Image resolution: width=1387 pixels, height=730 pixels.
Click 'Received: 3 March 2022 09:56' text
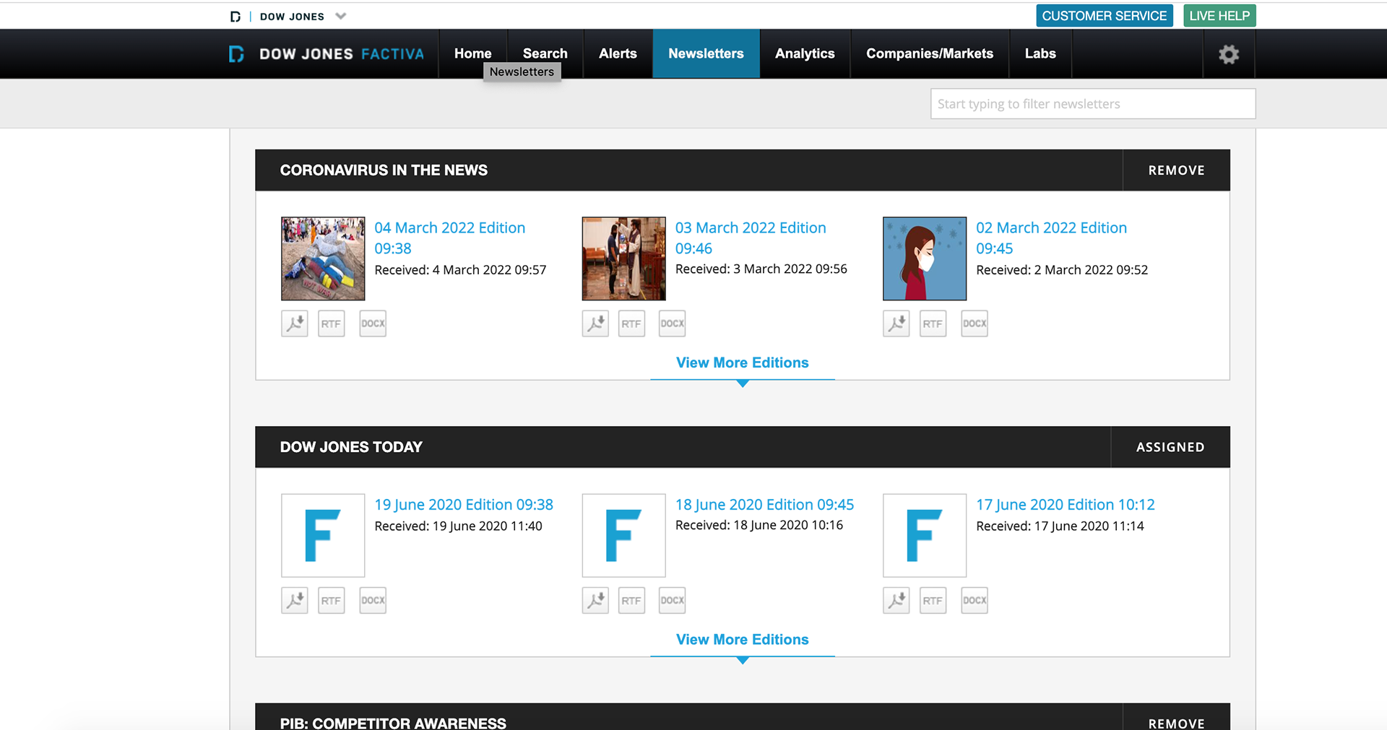(761, 269)
